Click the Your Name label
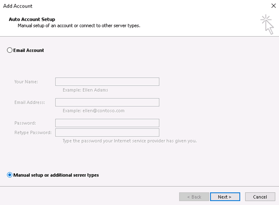Image resolution: width=279 pixels, height=205 pixels. [x=26, y=82]
